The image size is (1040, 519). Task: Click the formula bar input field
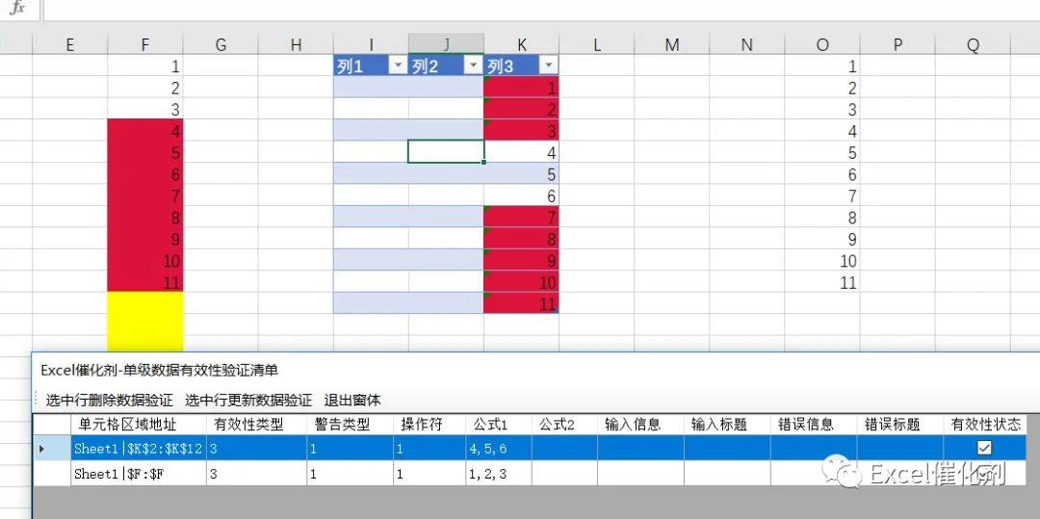click(x=541, y=9)
